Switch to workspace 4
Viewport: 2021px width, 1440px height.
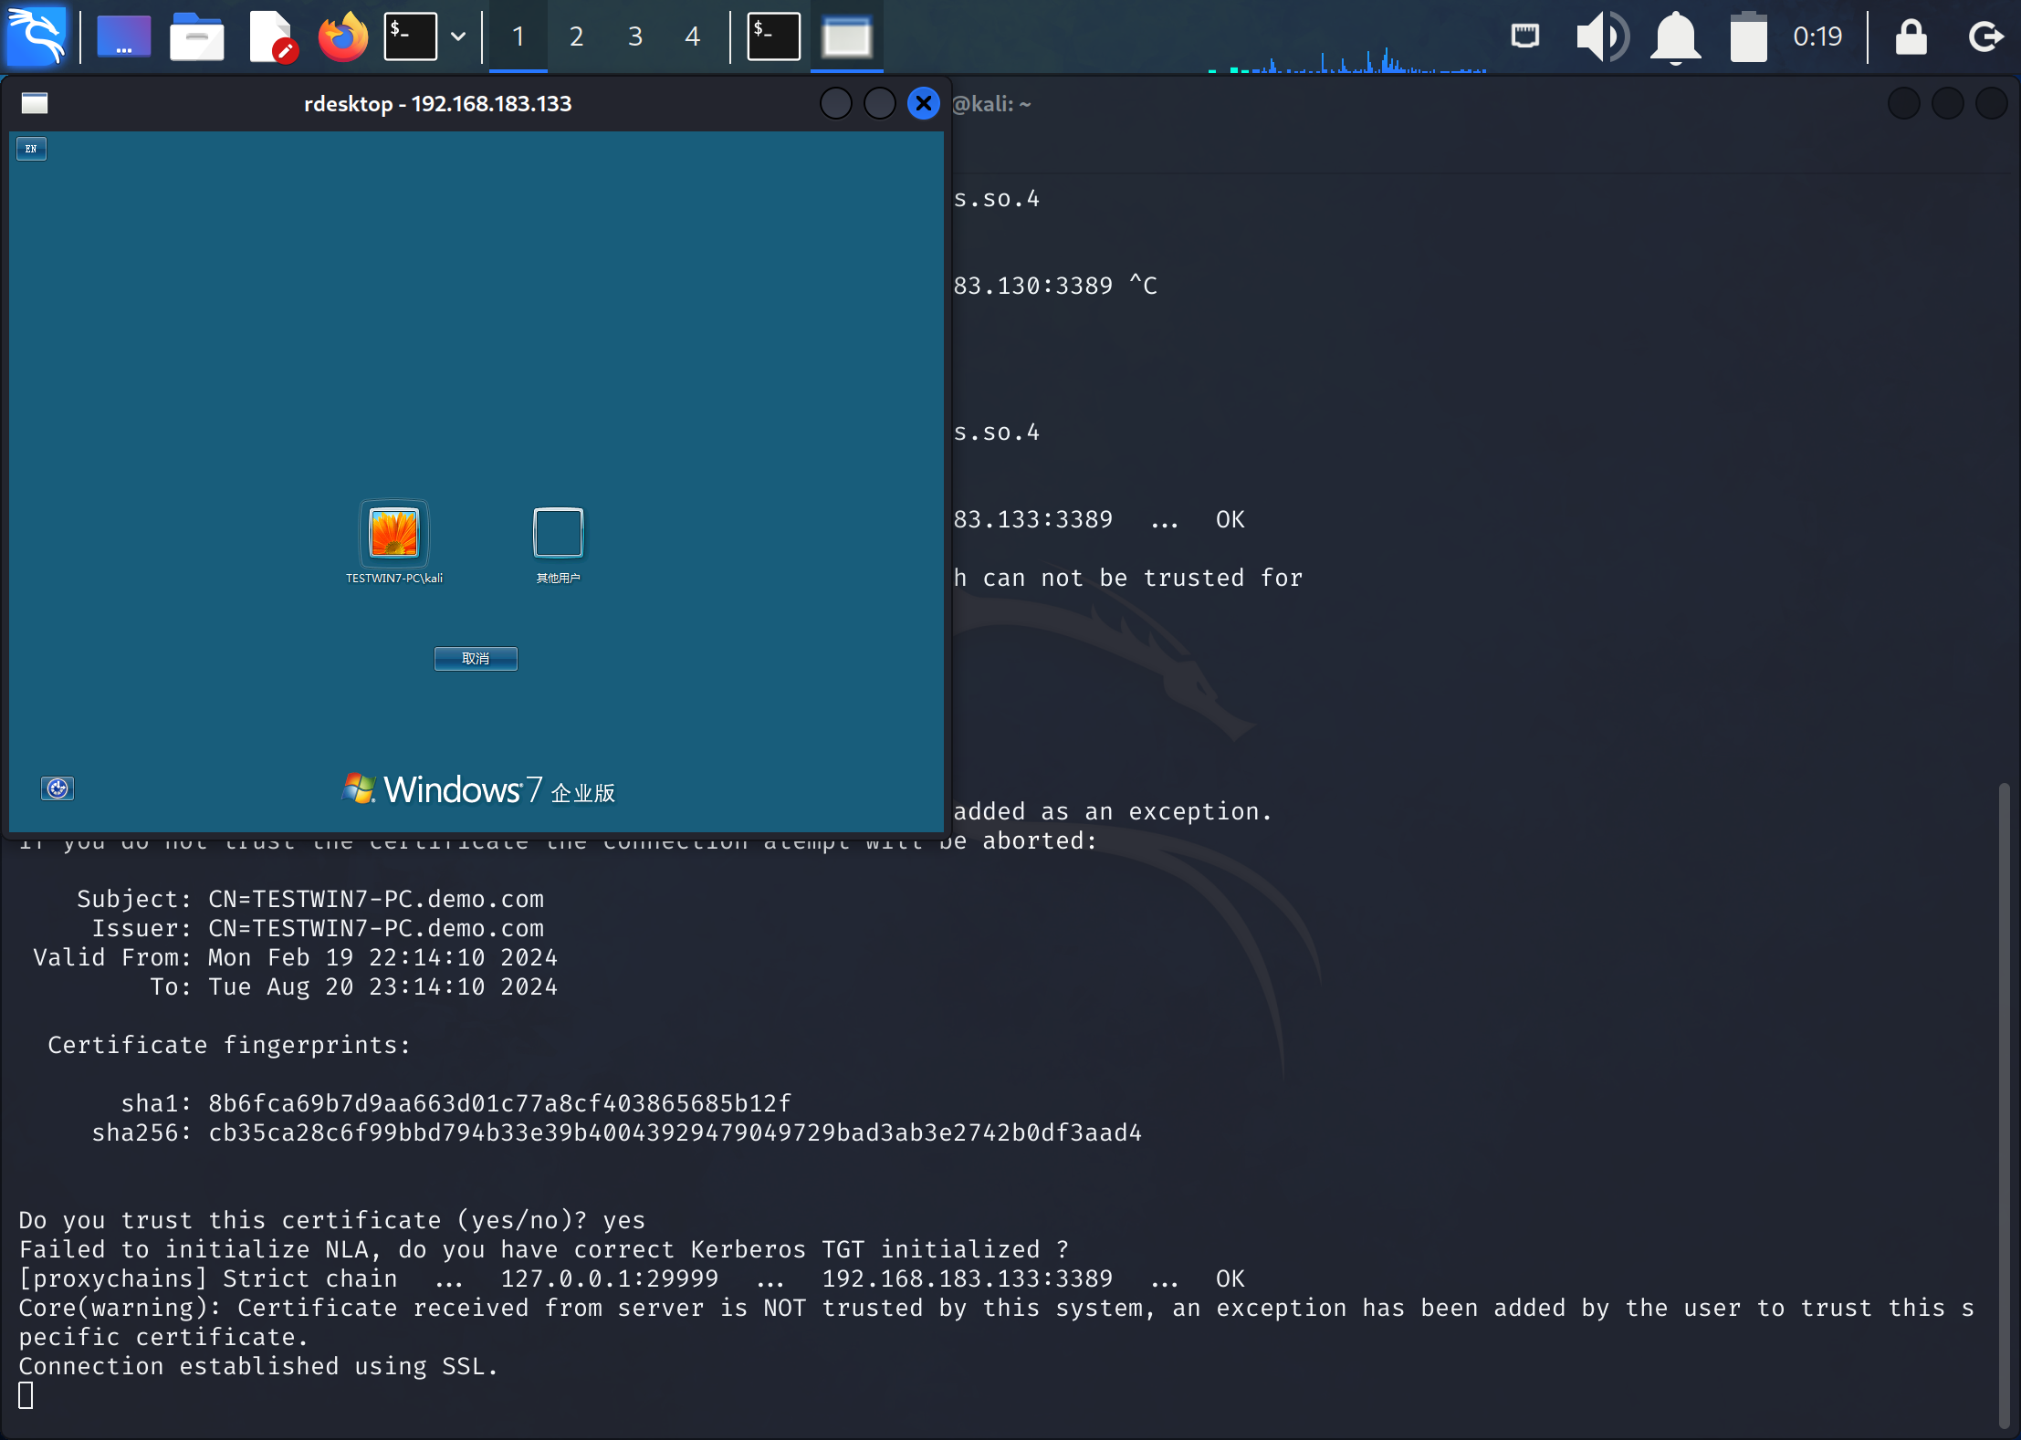point(692,37)
